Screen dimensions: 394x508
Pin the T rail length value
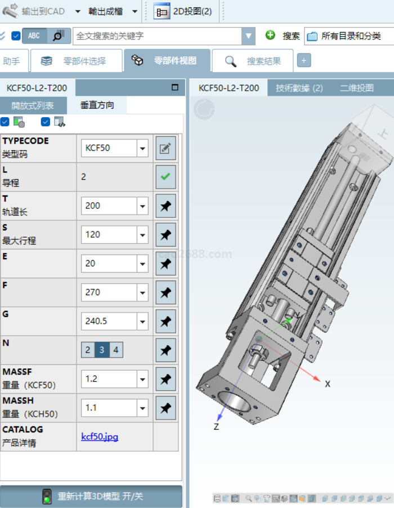click(x=165, y=206)
